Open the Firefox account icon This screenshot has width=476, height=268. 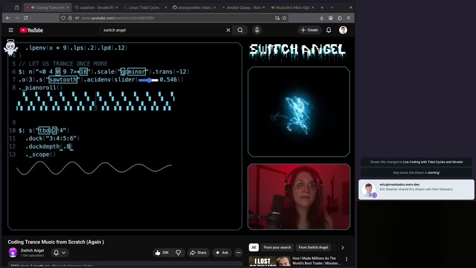(x=331, y=18)
